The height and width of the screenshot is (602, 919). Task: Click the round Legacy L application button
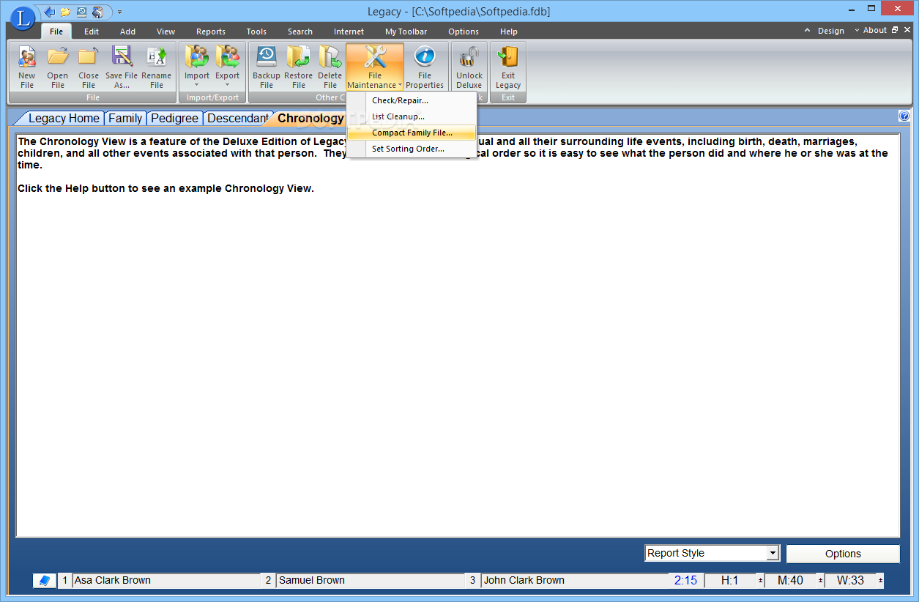[22, 18]
